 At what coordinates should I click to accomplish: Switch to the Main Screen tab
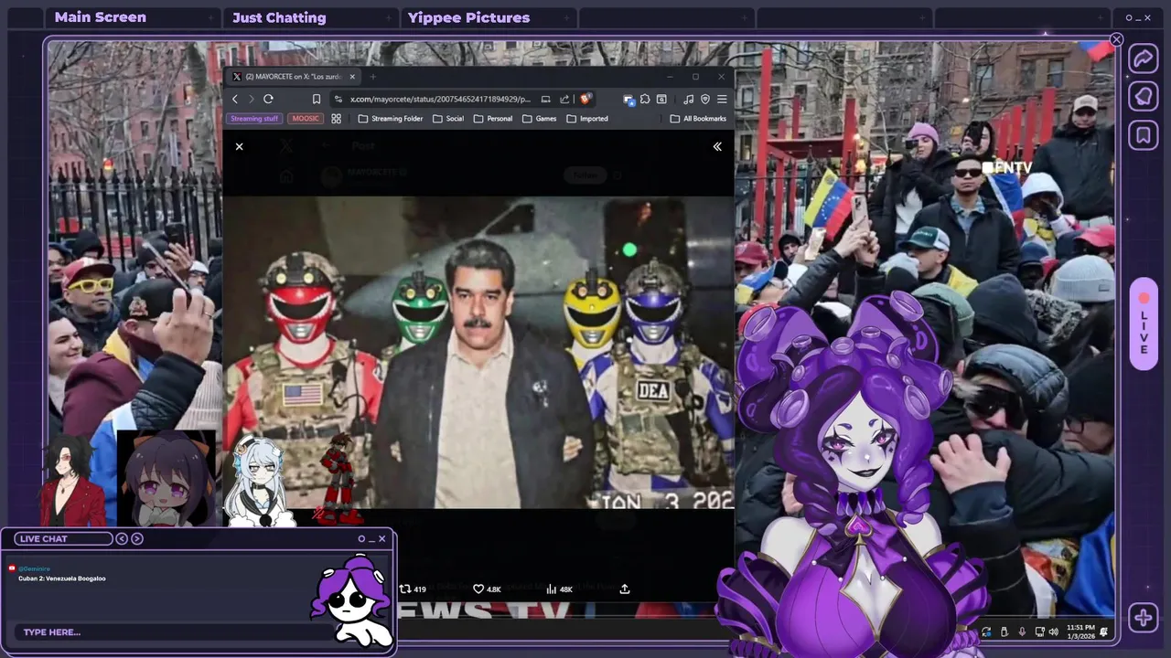[101, 17]
